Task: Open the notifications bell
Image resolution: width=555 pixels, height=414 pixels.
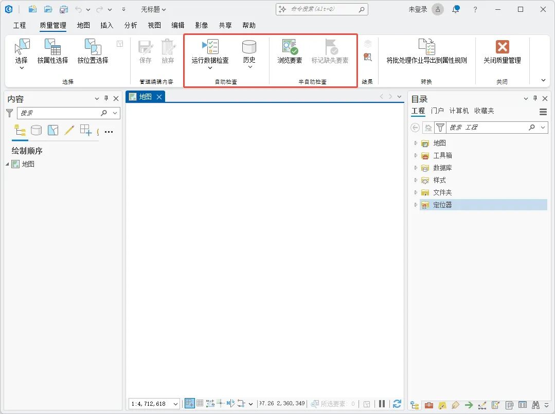Action: (x=456, y=9)
